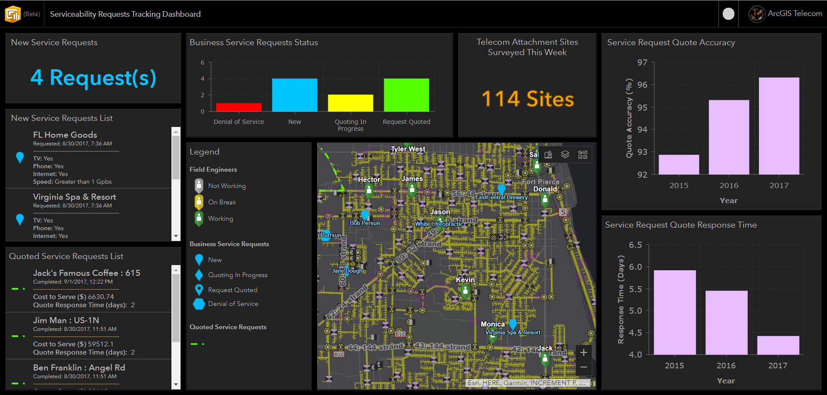Click Jim Man quoted request dash symbol
Viewport: 827px width, 395px height.
coord(18,336)
